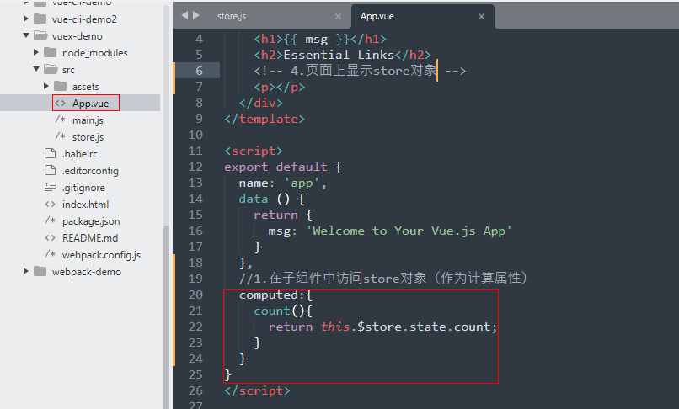The image size is (679, 409).
Task: Click the src open folder icon
Action: pyautogui.click(x=51, y=69)
